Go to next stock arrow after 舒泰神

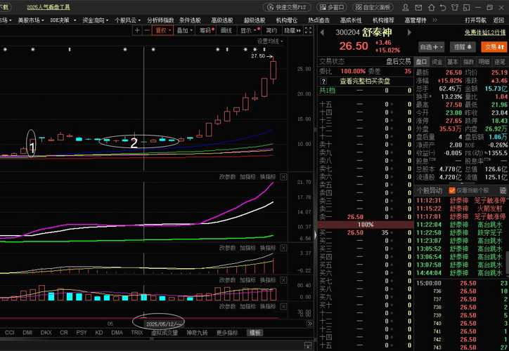pos(409,32)
